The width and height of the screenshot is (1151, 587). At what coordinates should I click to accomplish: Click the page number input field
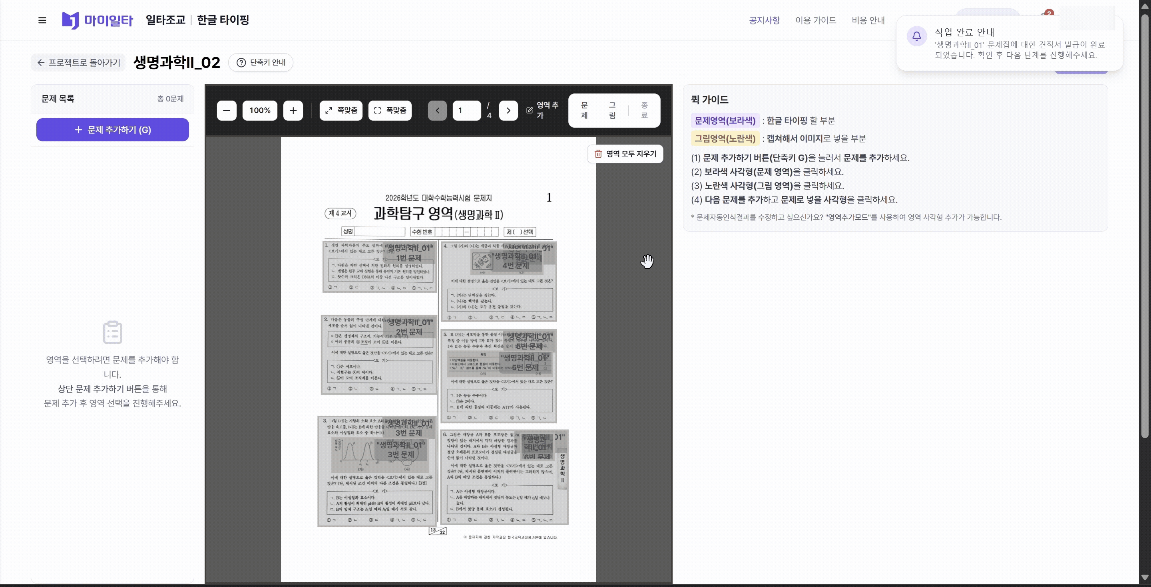click(x=466, y=111)
